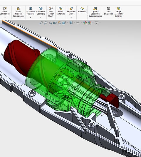This screenshot has width=141, height=157.
Task: Toggle Instant3D mode
Action: pyautogui.click(x=82, y=10)
